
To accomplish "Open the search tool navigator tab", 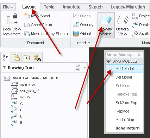I will tap(37, 57).
